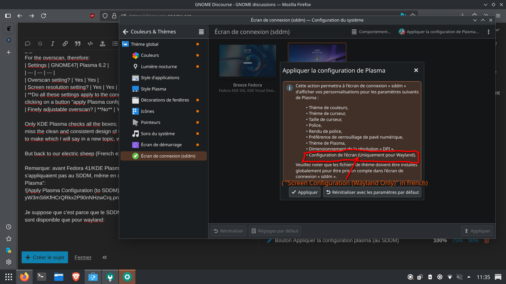Open Firefox sidebar settings gear

9,262
